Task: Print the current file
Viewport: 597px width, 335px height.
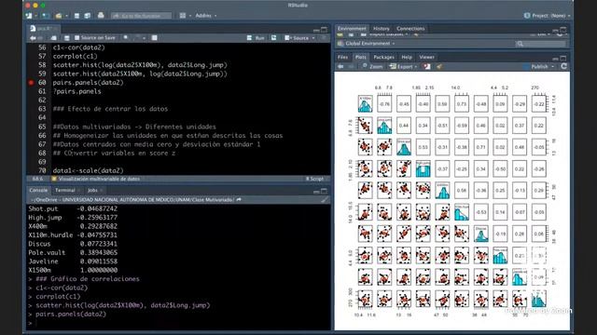Action: point(101,16)
